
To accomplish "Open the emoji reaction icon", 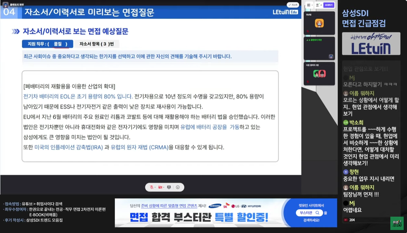I will [178, 187].
